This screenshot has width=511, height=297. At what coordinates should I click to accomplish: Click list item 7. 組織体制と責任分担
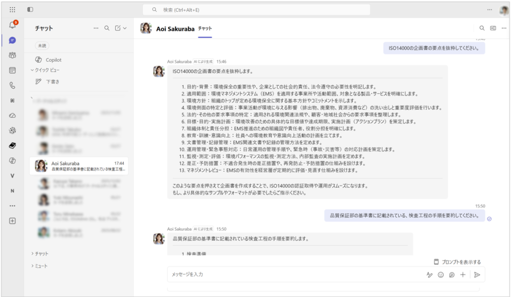click(x=268, y=129)
